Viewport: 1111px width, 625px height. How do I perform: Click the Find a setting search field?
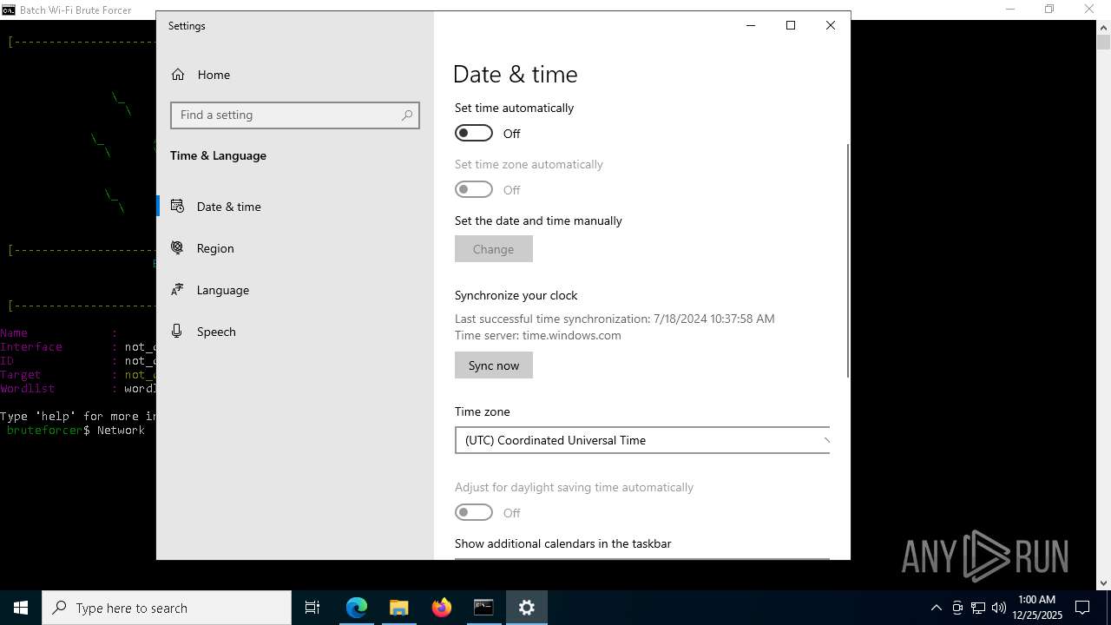click(x=295, y=115)
